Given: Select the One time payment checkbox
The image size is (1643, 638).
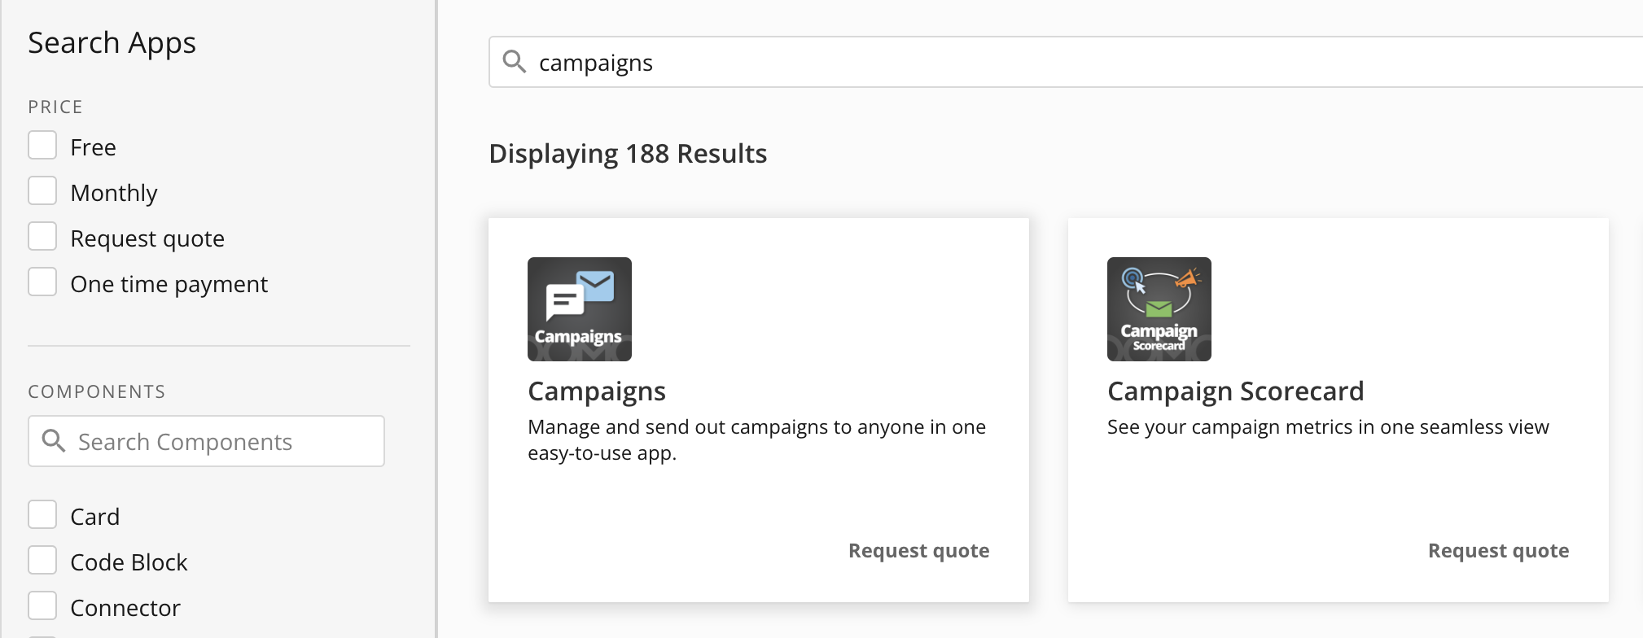Looking at the screenshot, I should pyautogui.click(x=42, y=282).
